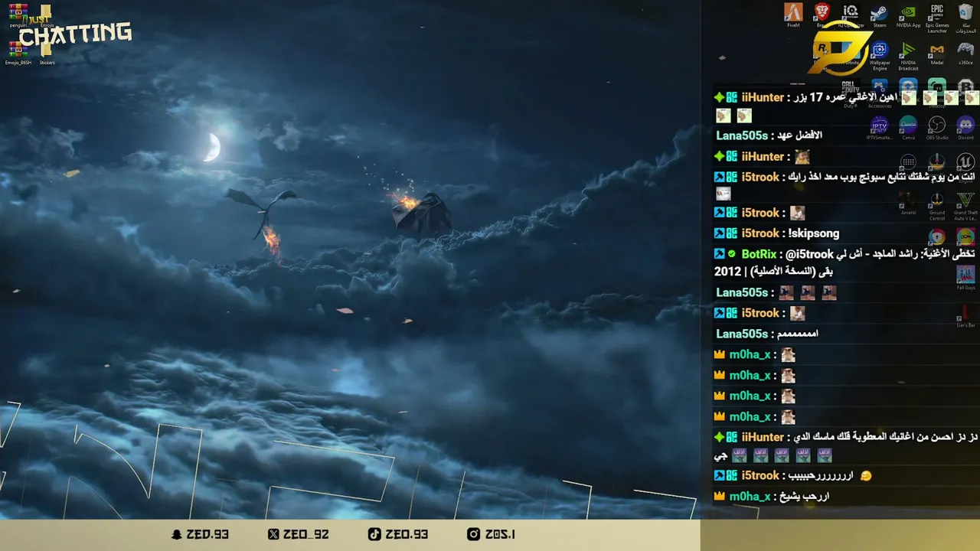
Task: Open the Epic Games Launcher icon
Action: coord(937,18)
